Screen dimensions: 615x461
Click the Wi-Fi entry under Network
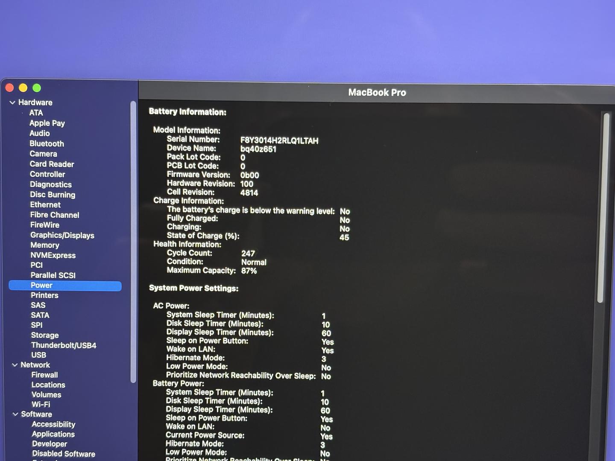pos(41,404)
